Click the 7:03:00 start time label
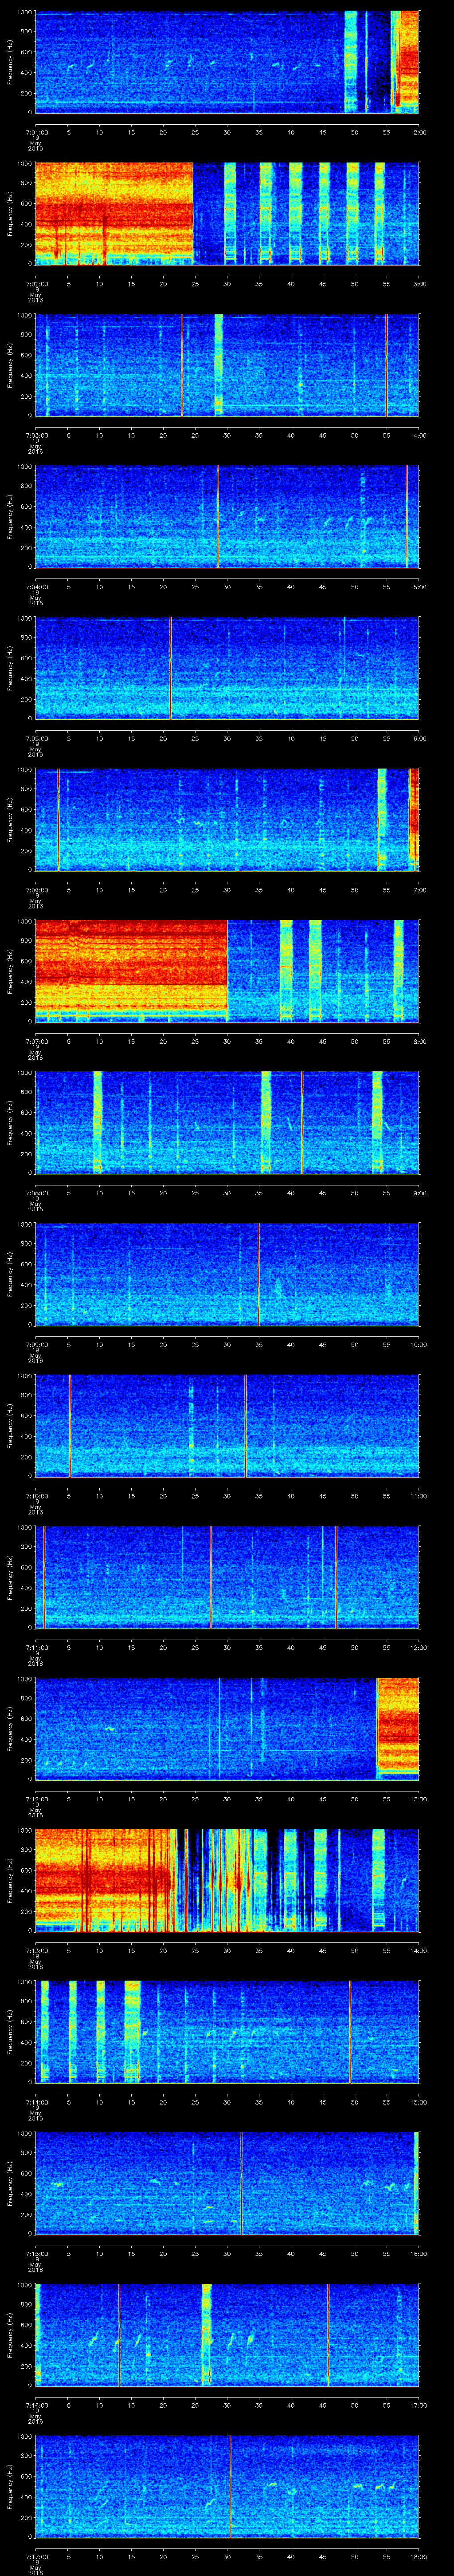The height and width of the screenshot is (2576, 454). pyautogui.click(x=36, y=435)
